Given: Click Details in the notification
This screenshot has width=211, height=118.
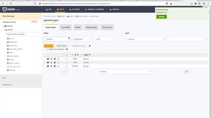Looking at the screenshot, I should pos(162,17).
